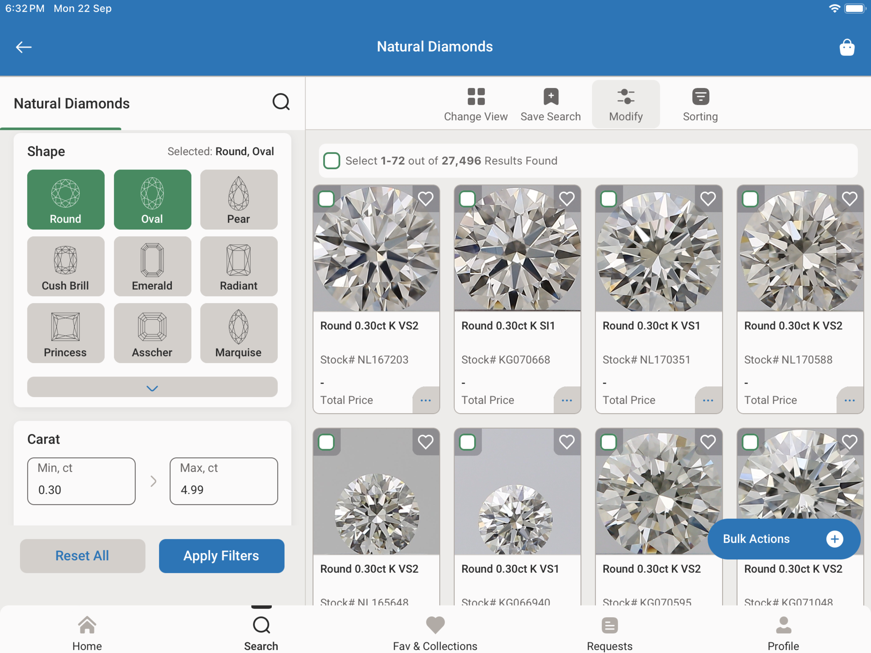Open more options for stock NL170588
Screen dimensions: 871x653
coord(850,400)
